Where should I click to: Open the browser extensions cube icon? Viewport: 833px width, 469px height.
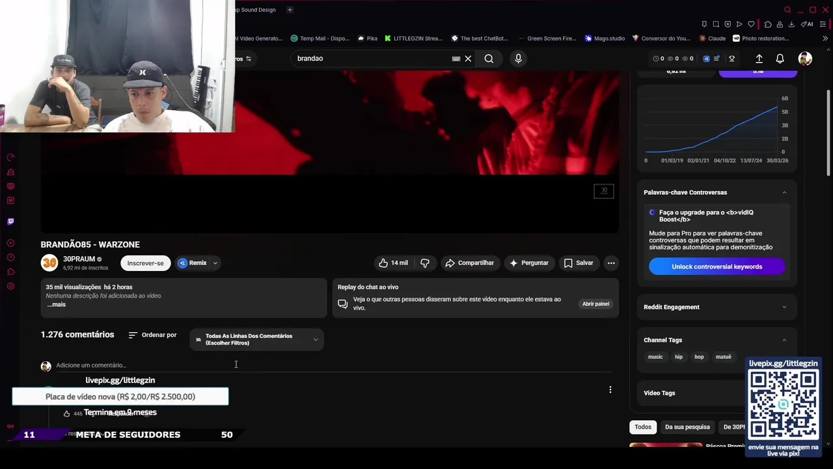click(x=768, y=24)
